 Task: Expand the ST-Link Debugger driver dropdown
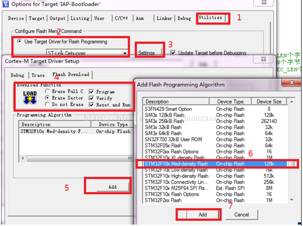point(125,53)
